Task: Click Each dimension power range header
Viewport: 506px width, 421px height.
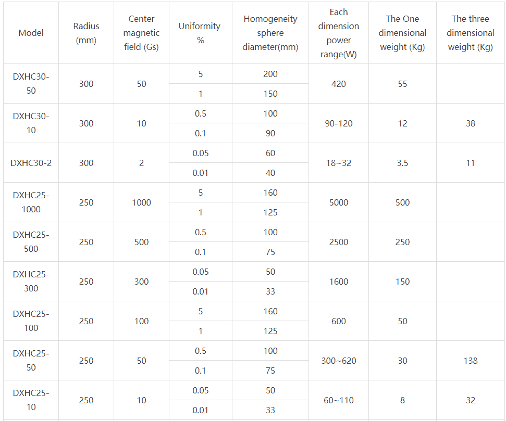Action: pos(339,33)
